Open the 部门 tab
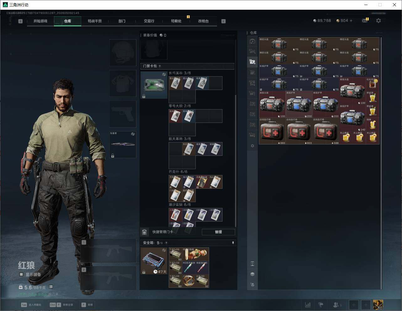Viewport: 402px width, 311px height. pyautogui.click(x=122, y=21)
